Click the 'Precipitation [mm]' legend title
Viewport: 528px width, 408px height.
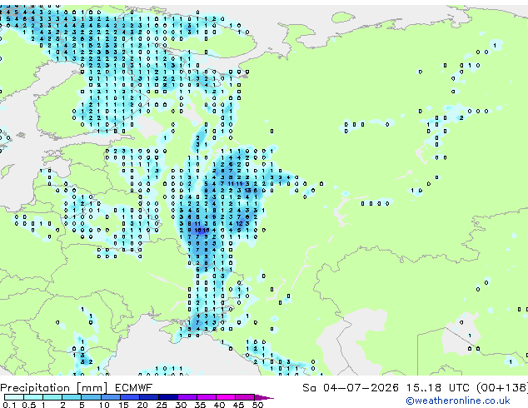(x=54, y=388)
